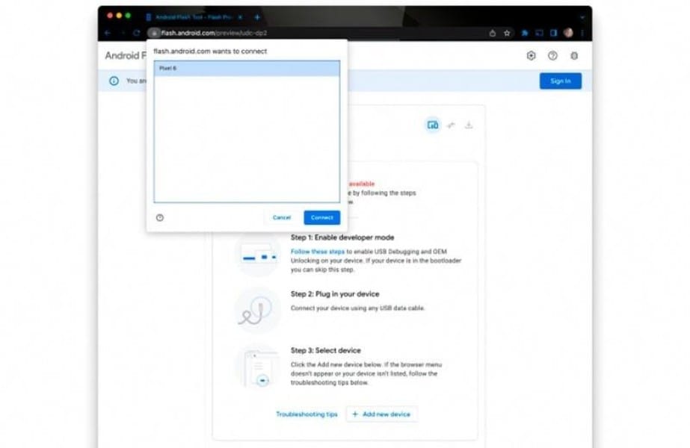Screen dimensions: 690x448
Task: Click Android Flash Tool title in page header
Action: (126, 55)
